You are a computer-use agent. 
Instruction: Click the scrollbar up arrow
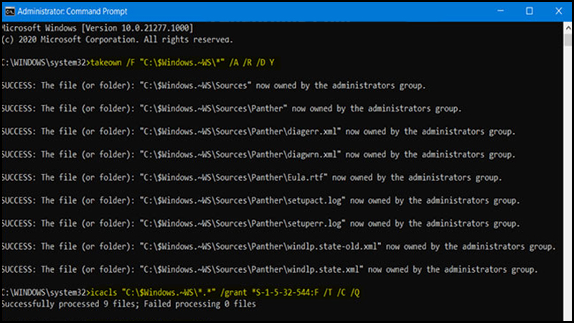[x=568, y=27]
